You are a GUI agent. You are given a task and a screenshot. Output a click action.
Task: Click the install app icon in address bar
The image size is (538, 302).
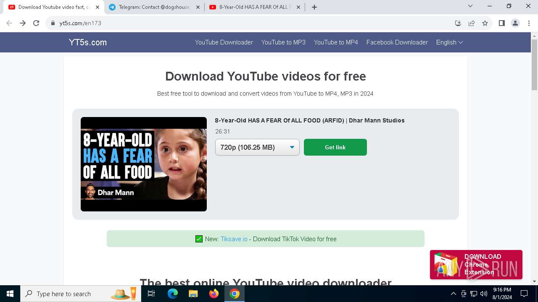(458, 23)
